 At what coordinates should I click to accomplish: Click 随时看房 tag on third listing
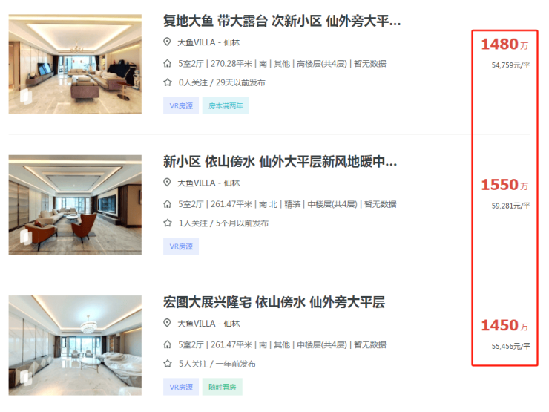click(x=223, y=387)
